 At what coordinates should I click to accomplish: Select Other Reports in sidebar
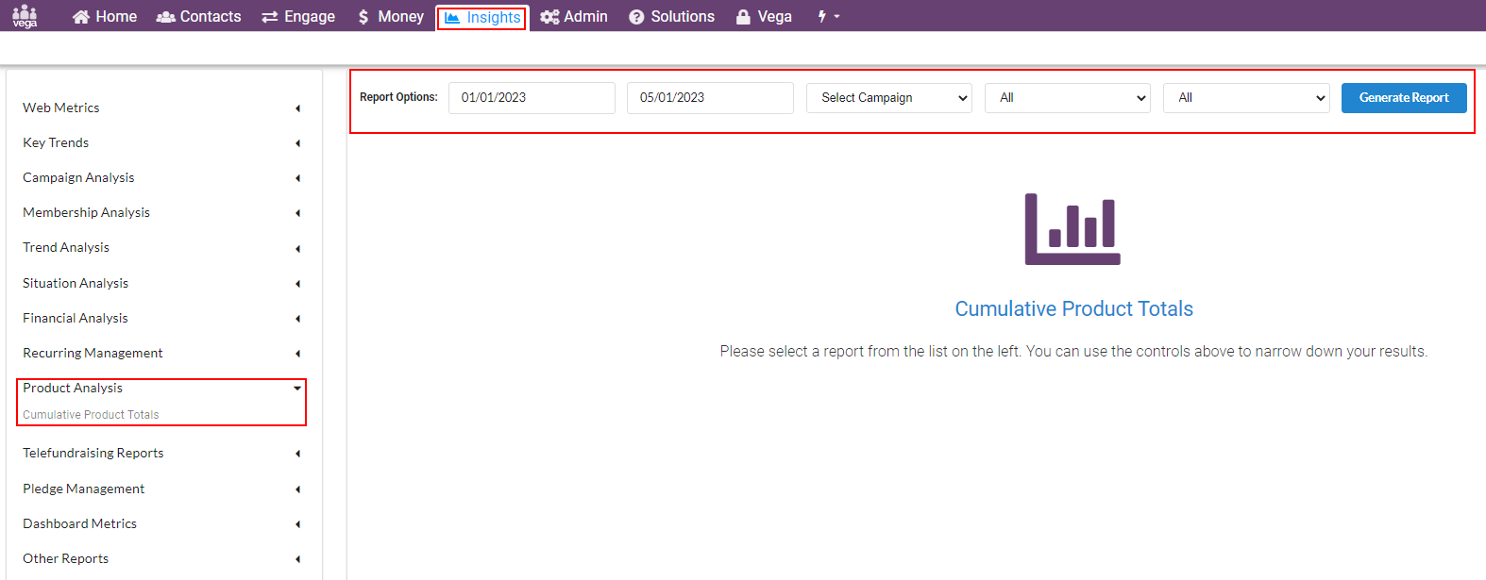(x=66, y=558)
